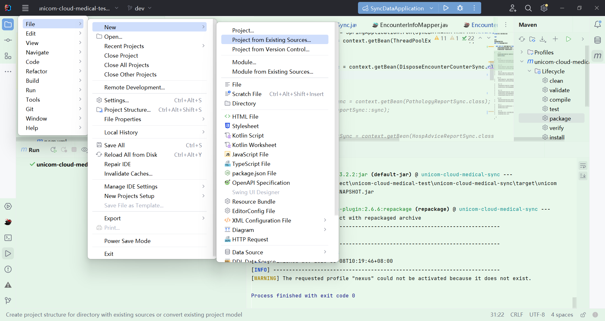This screenshot has width=605, height=321.
Task: Create a new Scratch File
Action: [275, 94]
